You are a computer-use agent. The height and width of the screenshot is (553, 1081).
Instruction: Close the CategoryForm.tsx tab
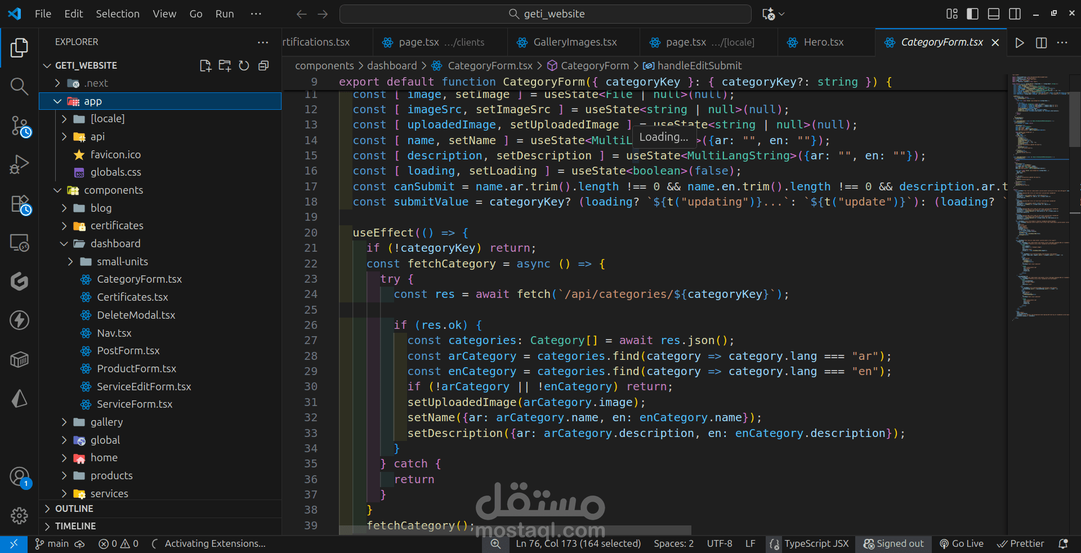pos(995,43)
